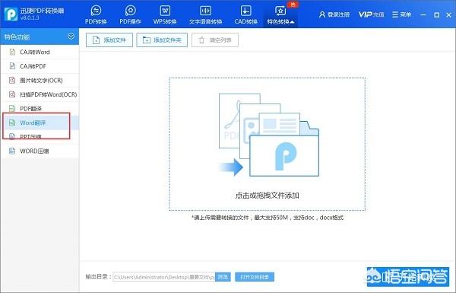456x293 pixels.
Task: Click the 打开文件目录 button
Action: point(255,277)
